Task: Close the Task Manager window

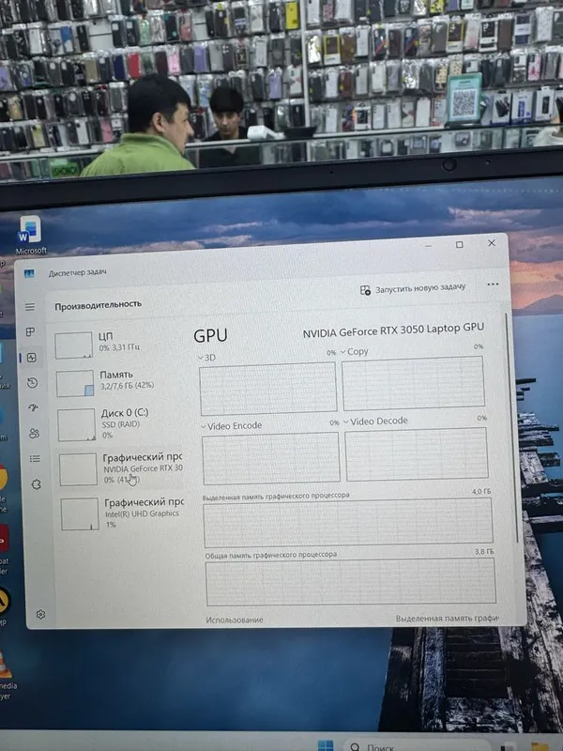Action: [491, 243]
